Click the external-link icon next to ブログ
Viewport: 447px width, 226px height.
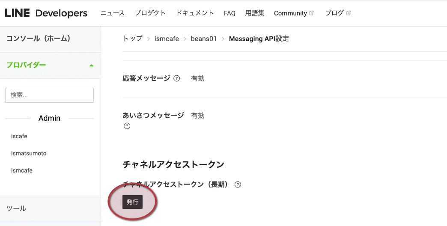pos(349,13)
